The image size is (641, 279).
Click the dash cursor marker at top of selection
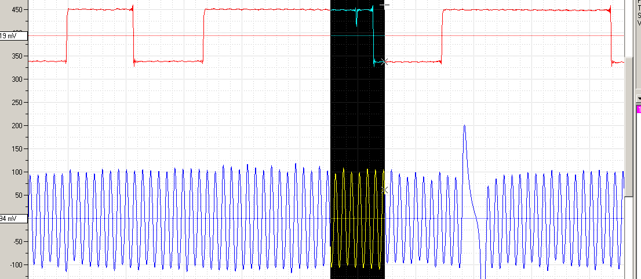pyautogui.click(x=385, y=5)
